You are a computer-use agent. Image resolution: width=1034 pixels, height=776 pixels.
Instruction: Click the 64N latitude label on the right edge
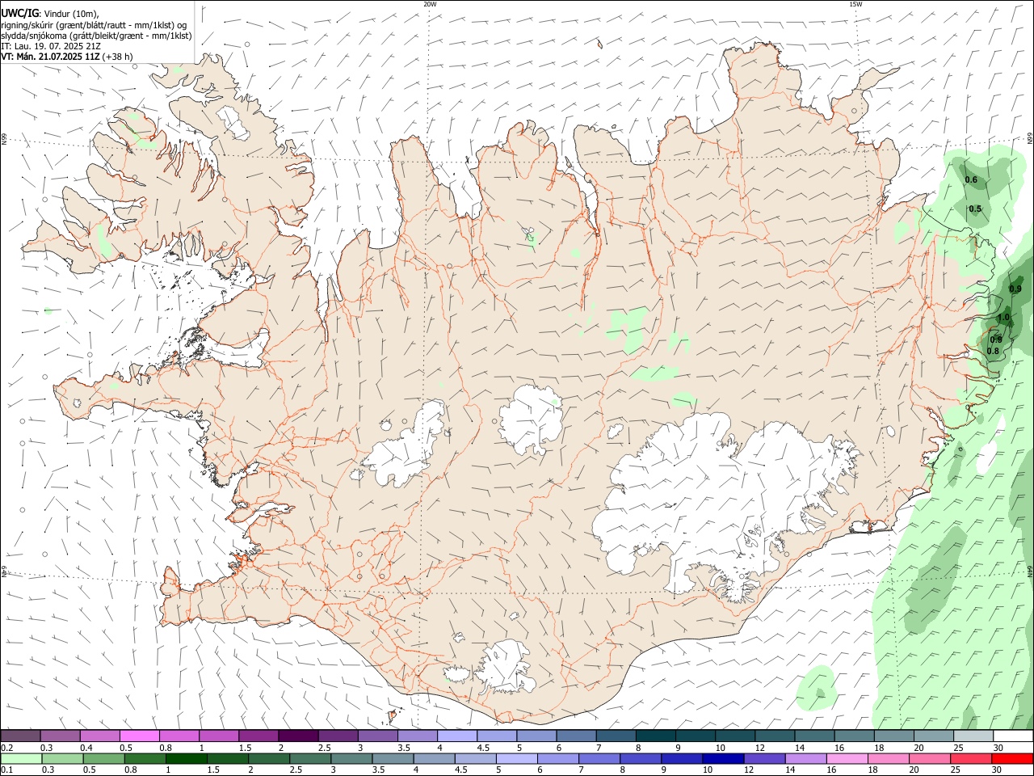point(1029,571)
